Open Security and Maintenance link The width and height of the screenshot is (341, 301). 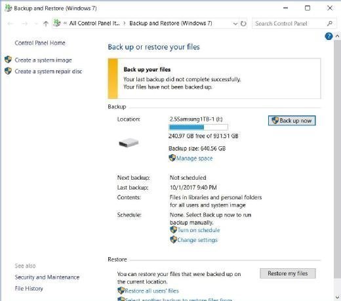pyautogui.click(x=47, y=277)
